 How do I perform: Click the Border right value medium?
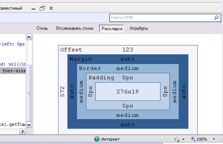[x=175, y=92]
